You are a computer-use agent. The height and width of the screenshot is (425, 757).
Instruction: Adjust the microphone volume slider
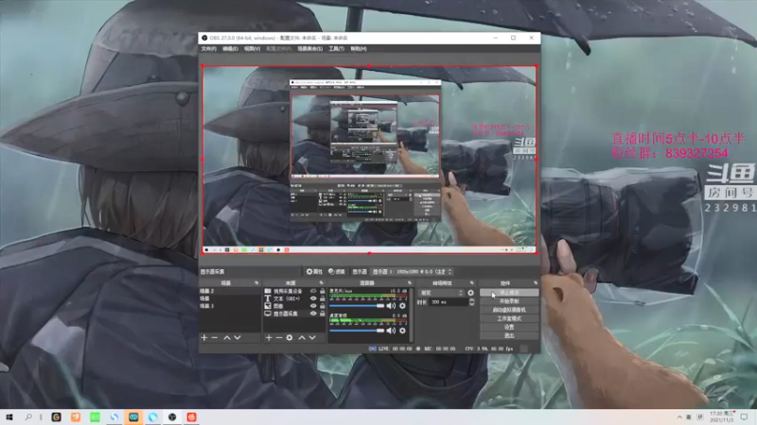(357, 305)
